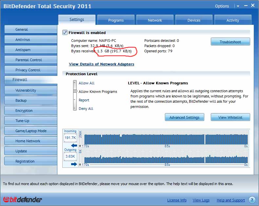Open the Antispam section

(31, 50)
